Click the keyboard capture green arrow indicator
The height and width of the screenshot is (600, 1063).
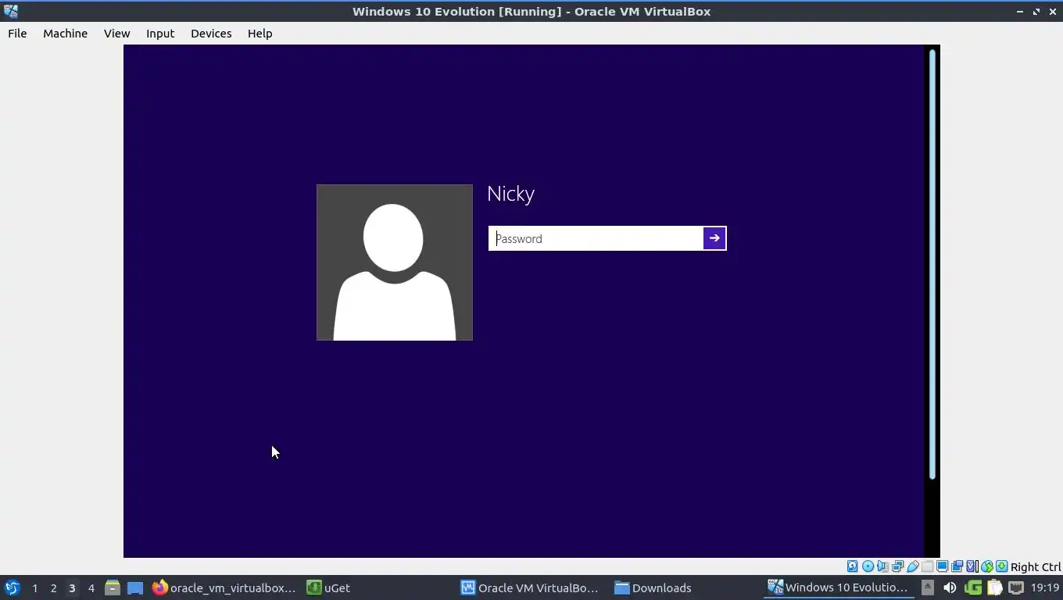[1001, 566]
